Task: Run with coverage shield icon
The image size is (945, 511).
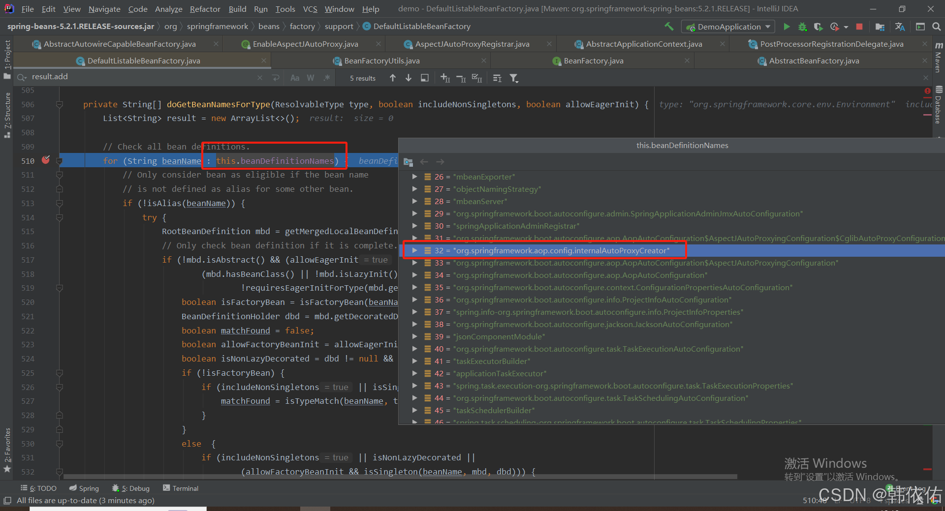Action: click(818, 27)
